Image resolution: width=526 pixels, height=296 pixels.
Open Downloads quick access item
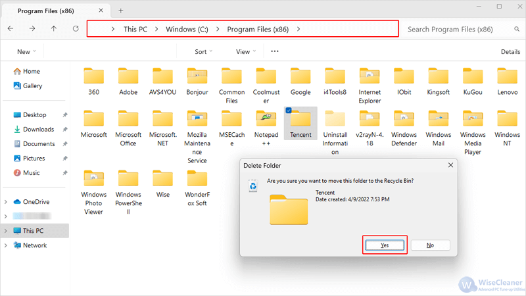tap(34, 129)
